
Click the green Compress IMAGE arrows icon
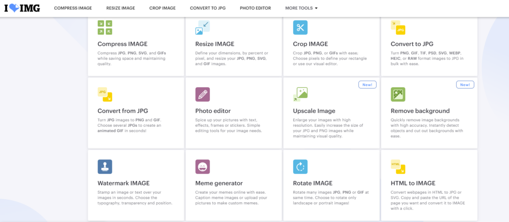coord(105,27)
